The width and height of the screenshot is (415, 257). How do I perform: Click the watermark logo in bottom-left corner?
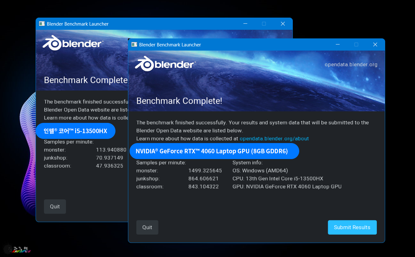(x=17, y=249)
